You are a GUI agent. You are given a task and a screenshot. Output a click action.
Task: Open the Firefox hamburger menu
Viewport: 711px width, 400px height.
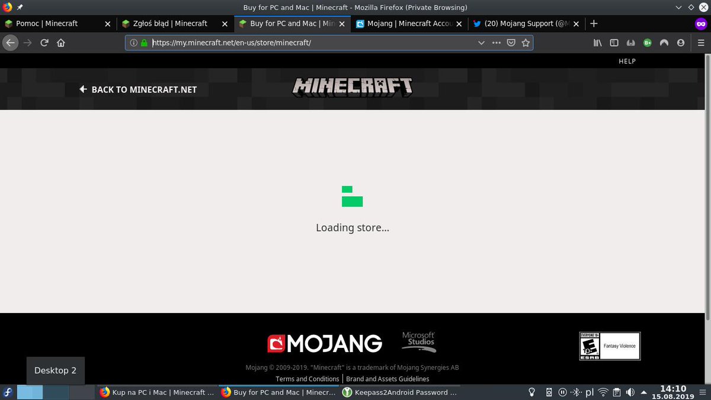701,43
